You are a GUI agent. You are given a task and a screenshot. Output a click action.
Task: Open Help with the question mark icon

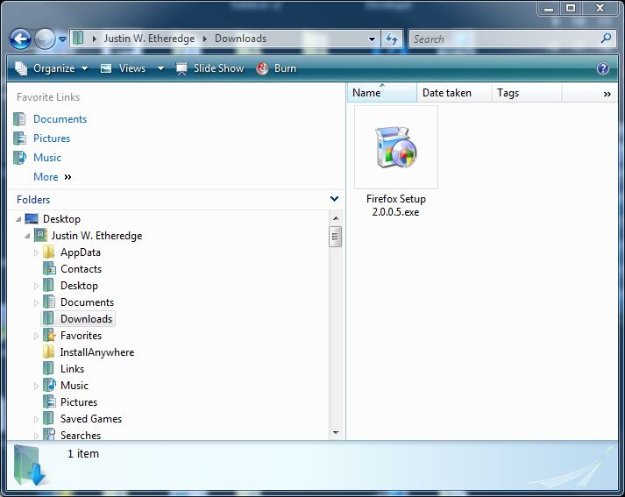click(x=603, y=68)
